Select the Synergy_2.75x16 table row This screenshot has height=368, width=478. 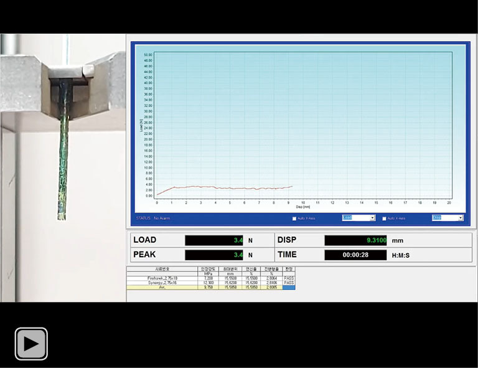pos(162,283)
